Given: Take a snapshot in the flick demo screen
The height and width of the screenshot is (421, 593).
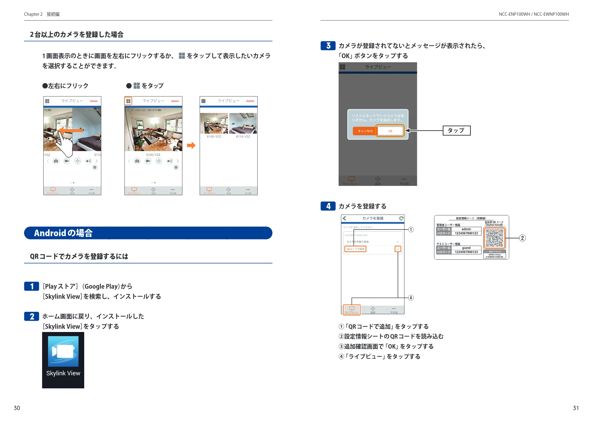Looking at the screenshot, I should point(56,161).
